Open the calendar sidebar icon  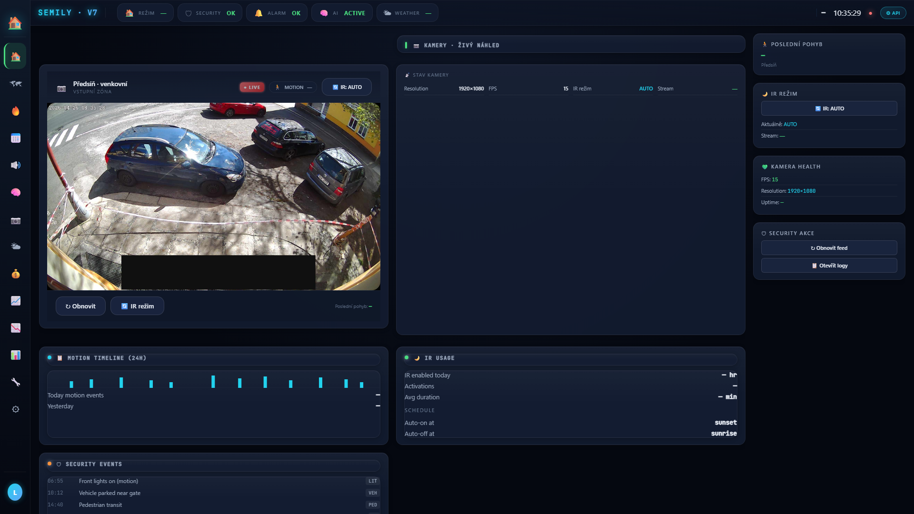click(15, 138)
